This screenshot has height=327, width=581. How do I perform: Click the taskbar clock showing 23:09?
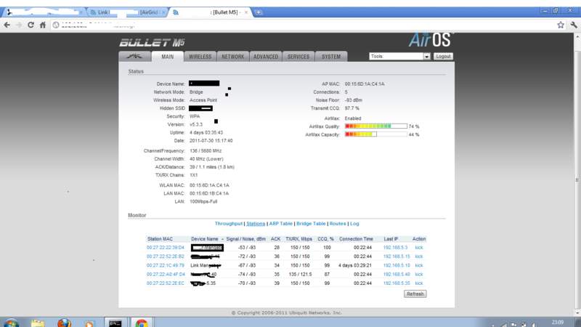(557, 323)
